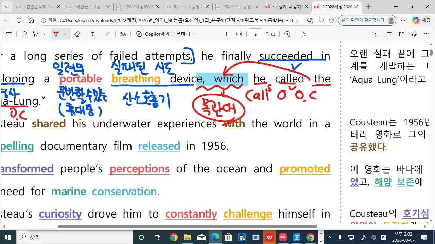Click the Save as icon
Viewport: 435px width, 244px height.
pyautogui.click(x=414, y=34)
